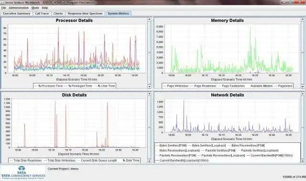Click the Bytes Received/sec[PSM] legend entry
This screenshot has width=306, height=181.
[246, 145]
